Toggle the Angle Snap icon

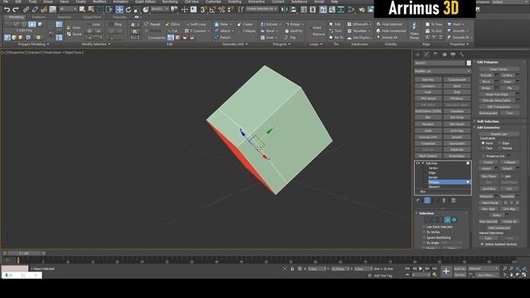[x=213, y=10]
